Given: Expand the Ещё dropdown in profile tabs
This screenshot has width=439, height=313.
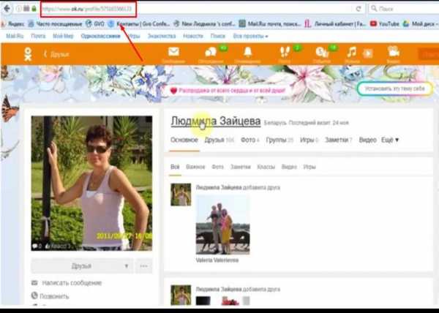Looking at the screenshot, I should coord(390,140).
